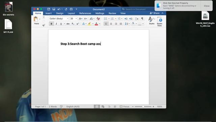The image size is (216, 122).
Task: Expand numbered list options arrow
Action: point(115,19)
